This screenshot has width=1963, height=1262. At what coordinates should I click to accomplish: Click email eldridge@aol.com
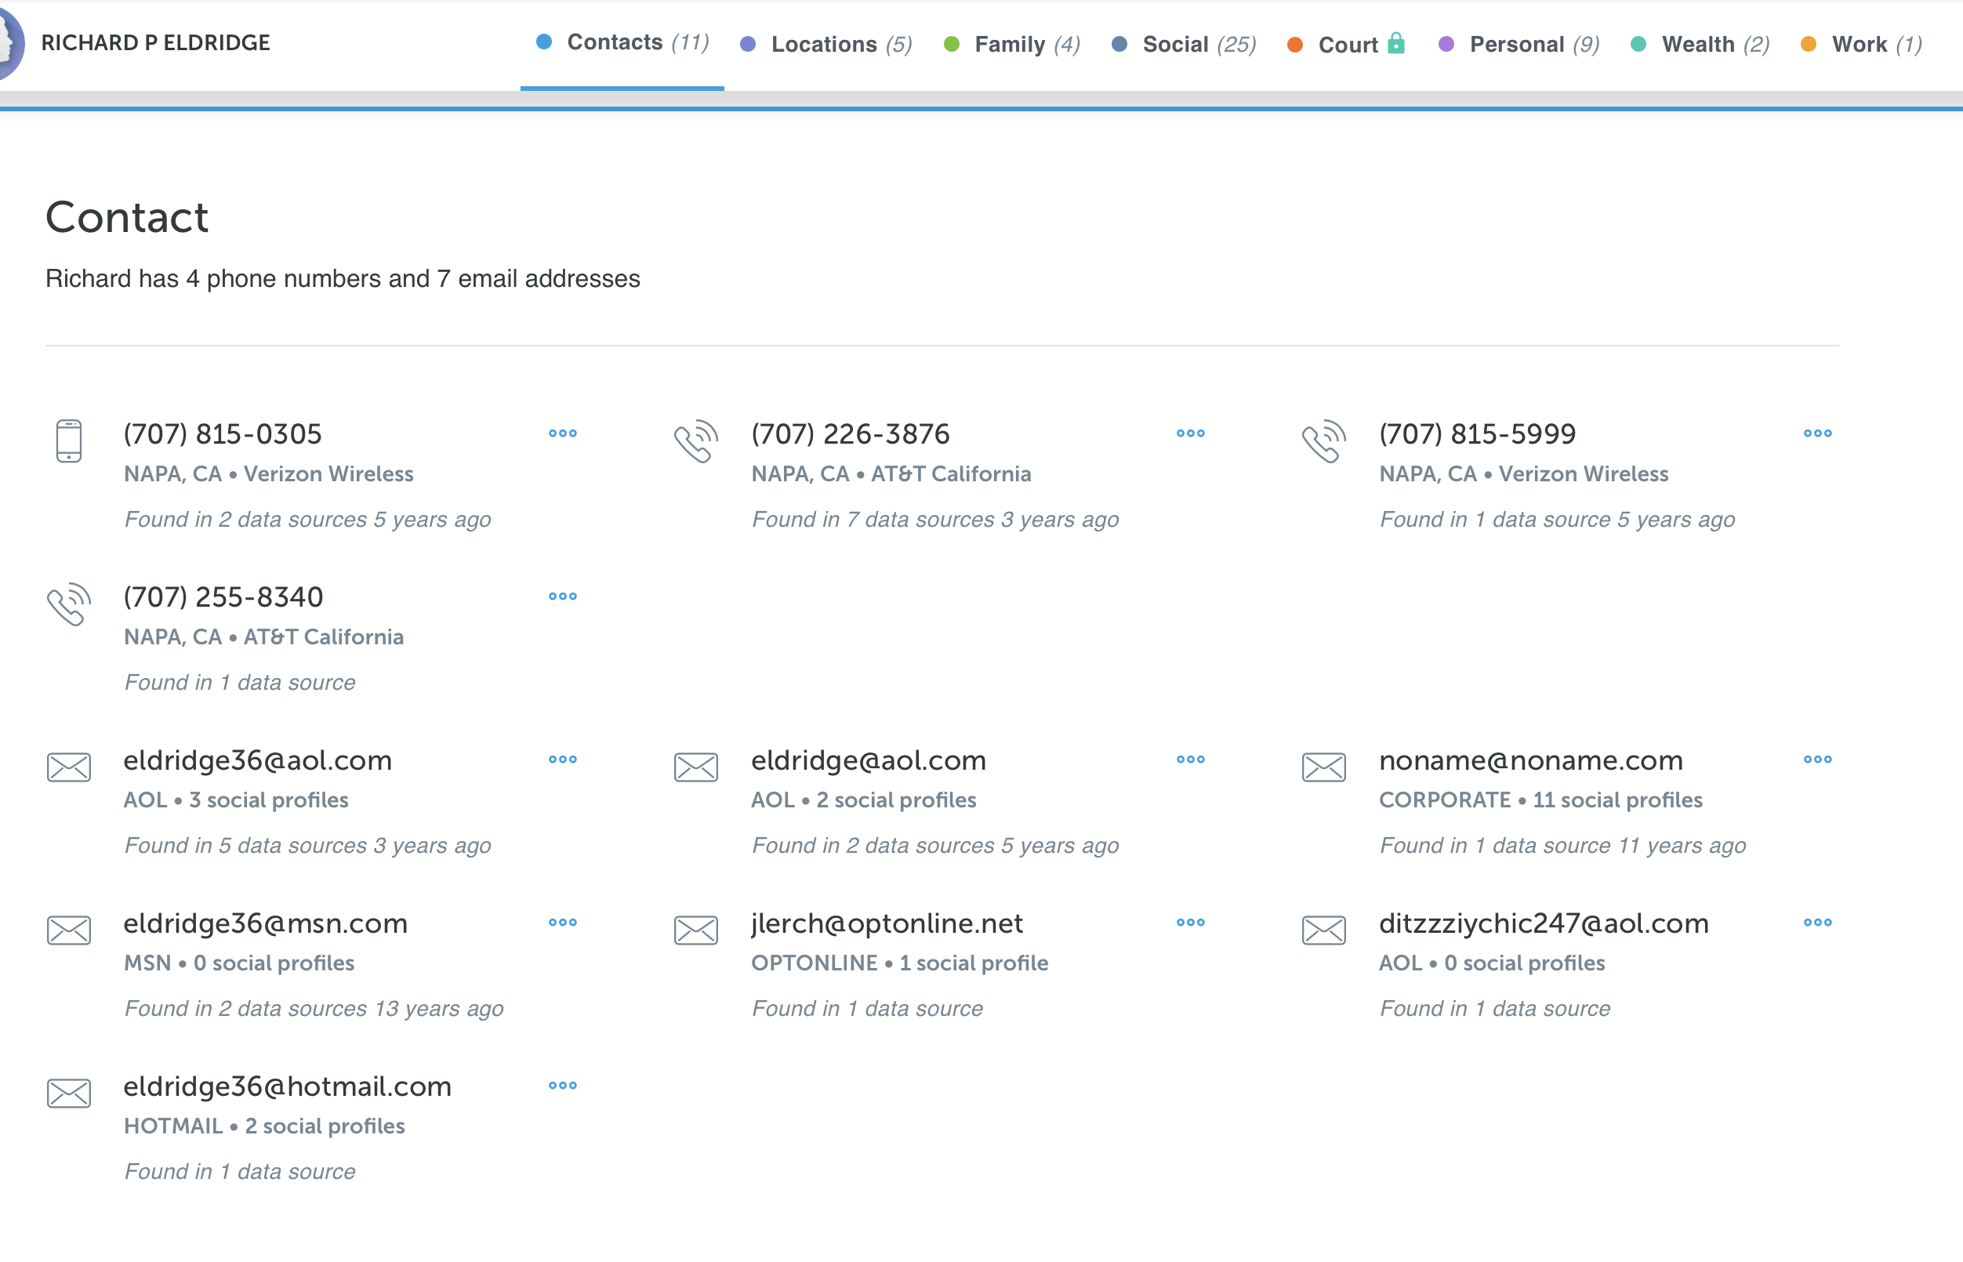click(x=869, y=760)
